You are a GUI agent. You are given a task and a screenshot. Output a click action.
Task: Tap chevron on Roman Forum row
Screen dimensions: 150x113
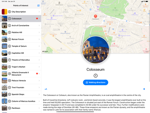pyautogui.click(x=39, y=39)
